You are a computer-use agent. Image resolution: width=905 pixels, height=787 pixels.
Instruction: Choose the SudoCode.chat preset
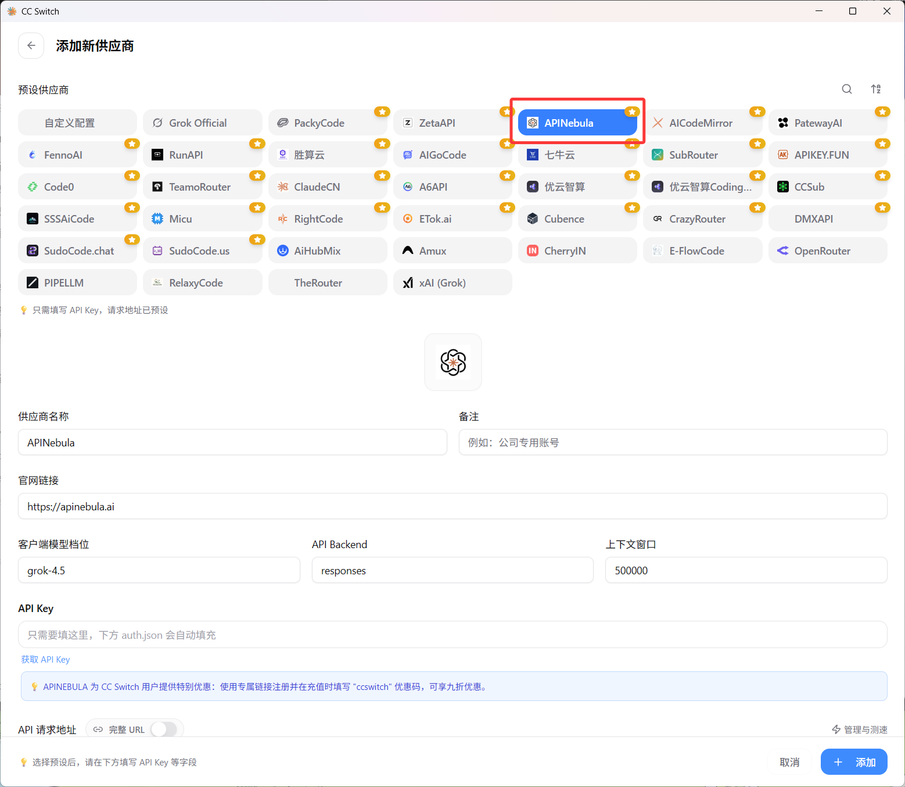point(78,251)
